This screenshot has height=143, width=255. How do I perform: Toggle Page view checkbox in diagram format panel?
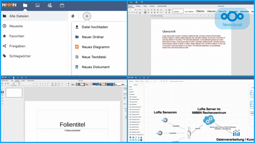251,94
